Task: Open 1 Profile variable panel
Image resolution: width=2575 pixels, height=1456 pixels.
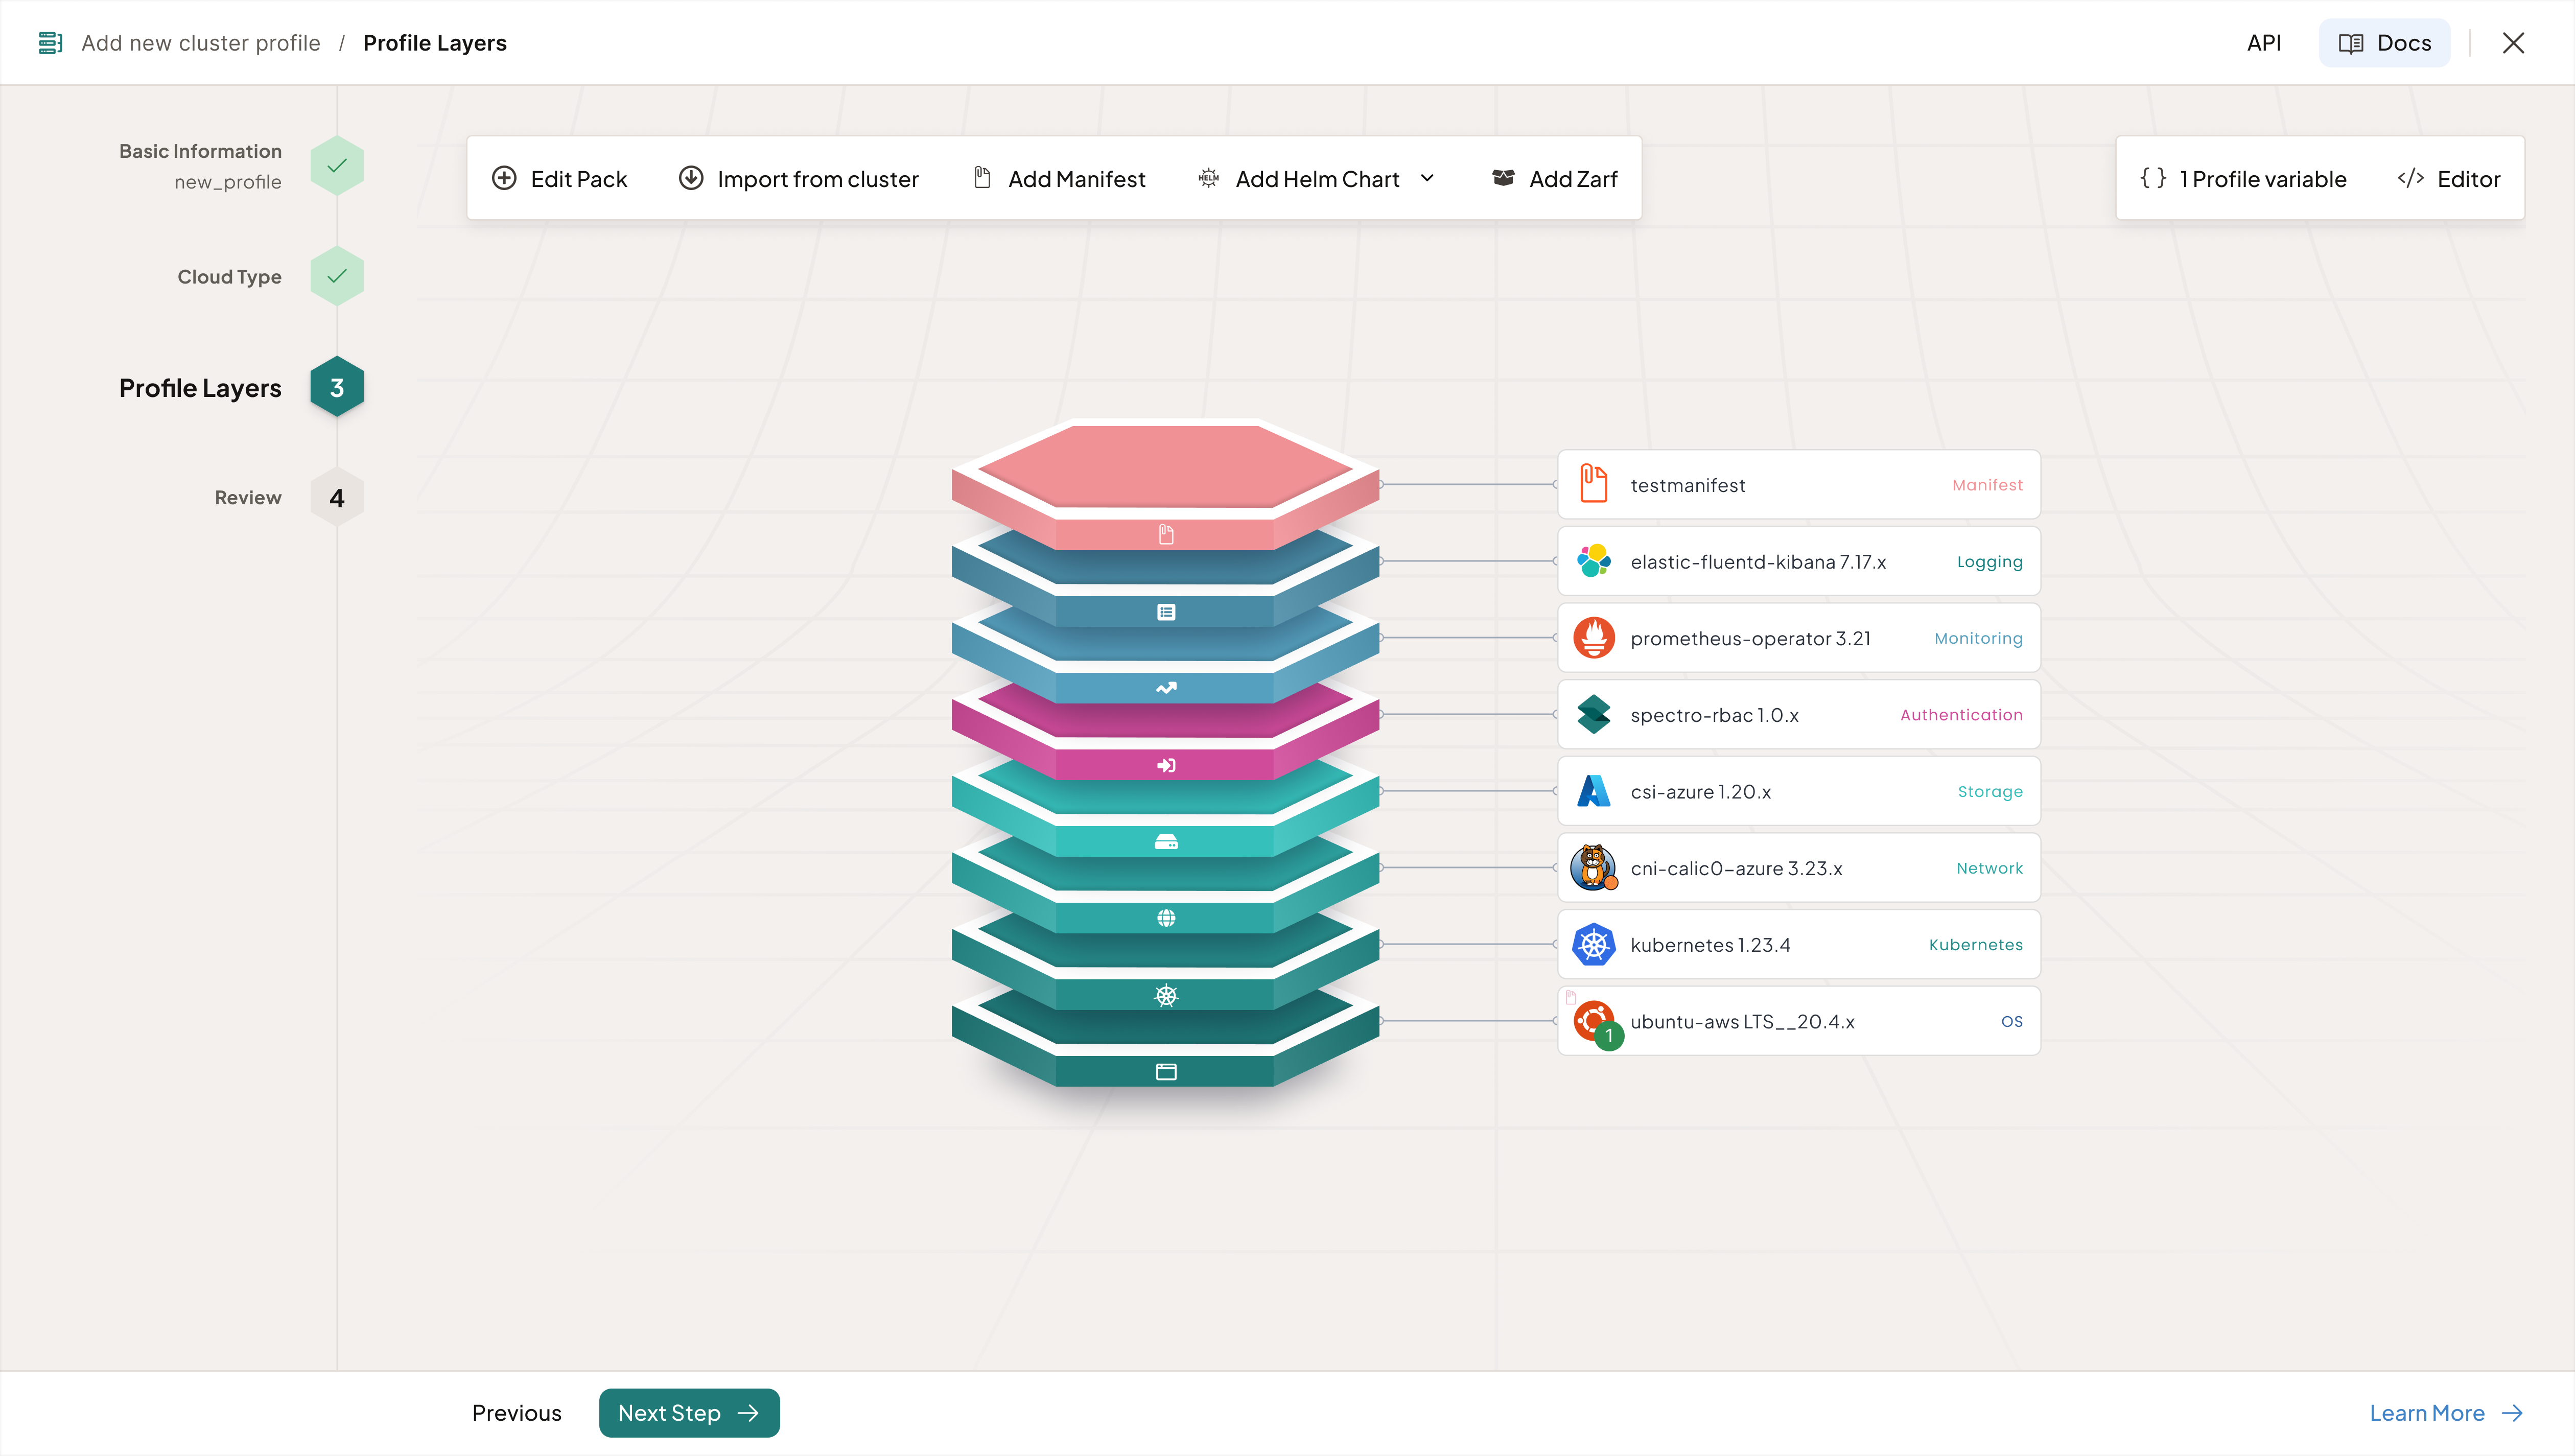Action: coord(2243,179)
